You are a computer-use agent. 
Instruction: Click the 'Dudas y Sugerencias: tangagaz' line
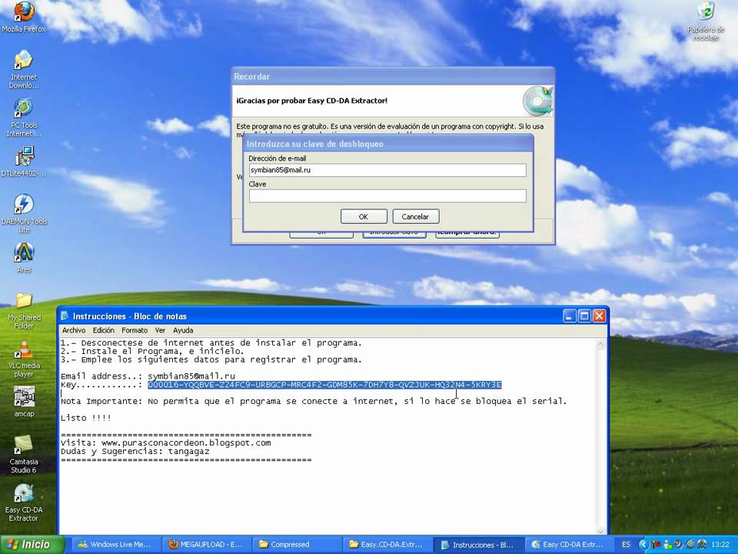pyautogui.click(x=135, y=452)
